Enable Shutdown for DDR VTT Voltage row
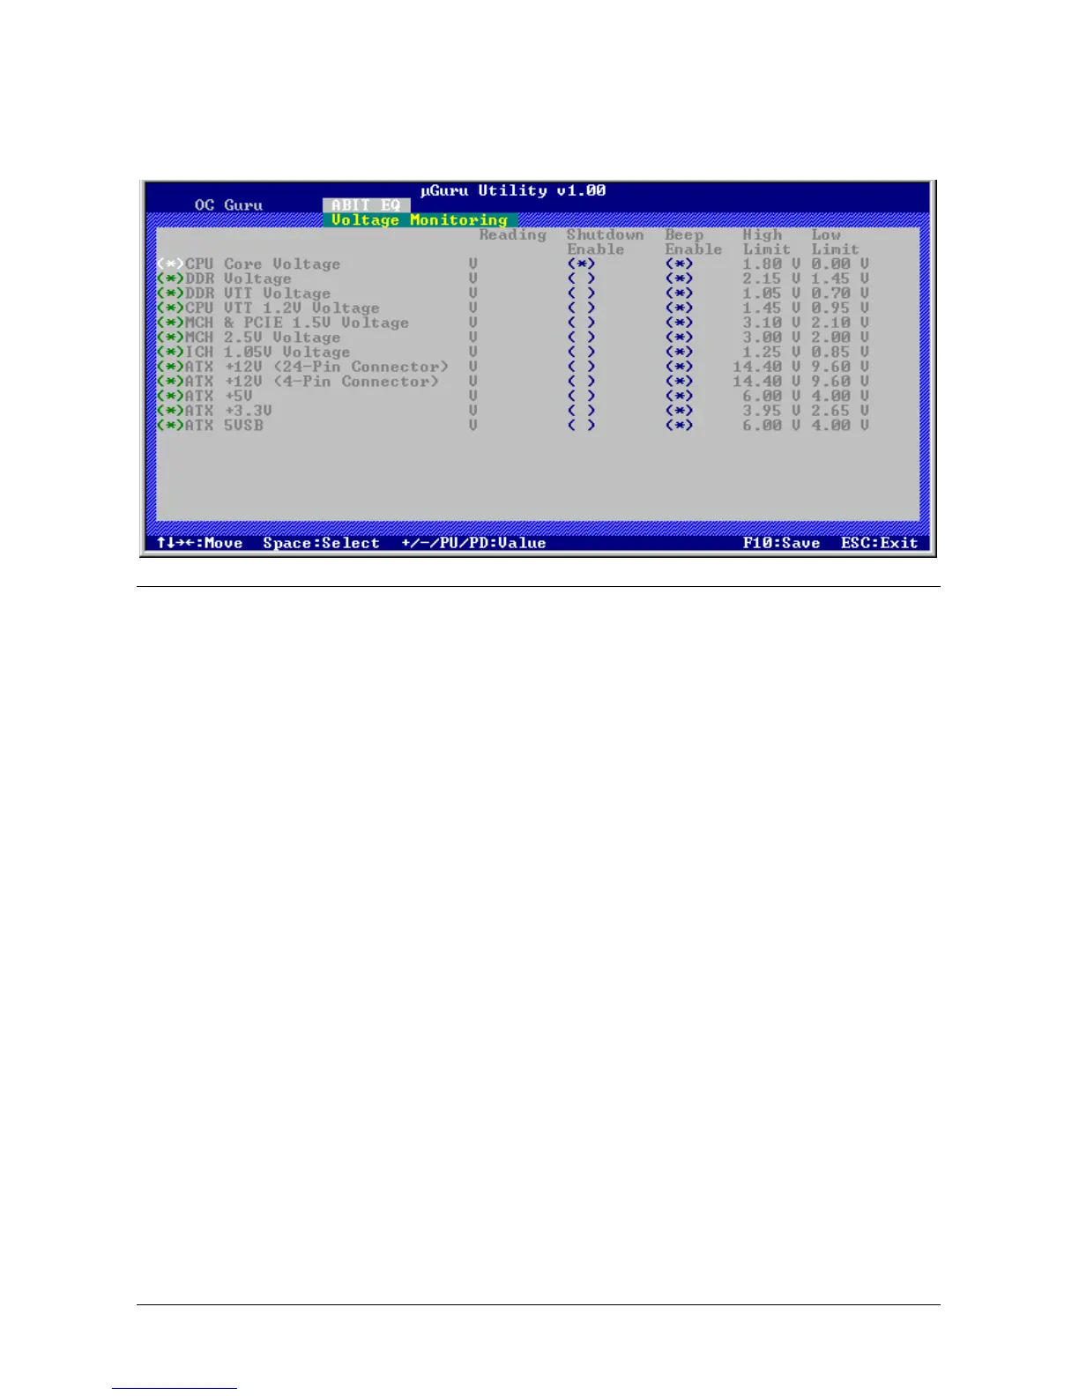The width and height of the screenshot is (1079, 1396). pos(581,293)
